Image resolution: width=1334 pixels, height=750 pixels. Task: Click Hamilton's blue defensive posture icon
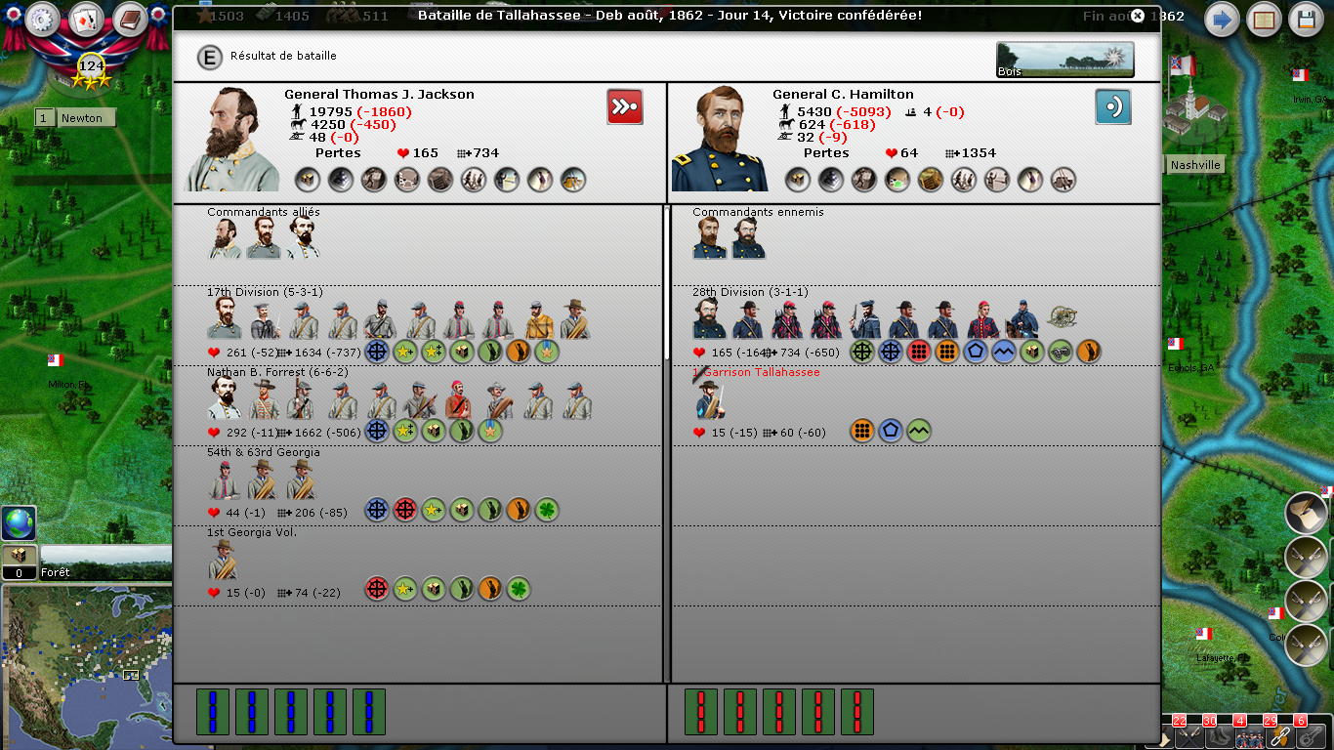pos(1112,106)
